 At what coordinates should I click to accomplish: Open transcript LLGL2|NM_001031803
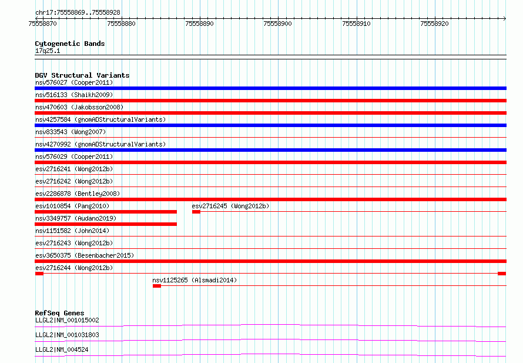[x=67, y=335]
